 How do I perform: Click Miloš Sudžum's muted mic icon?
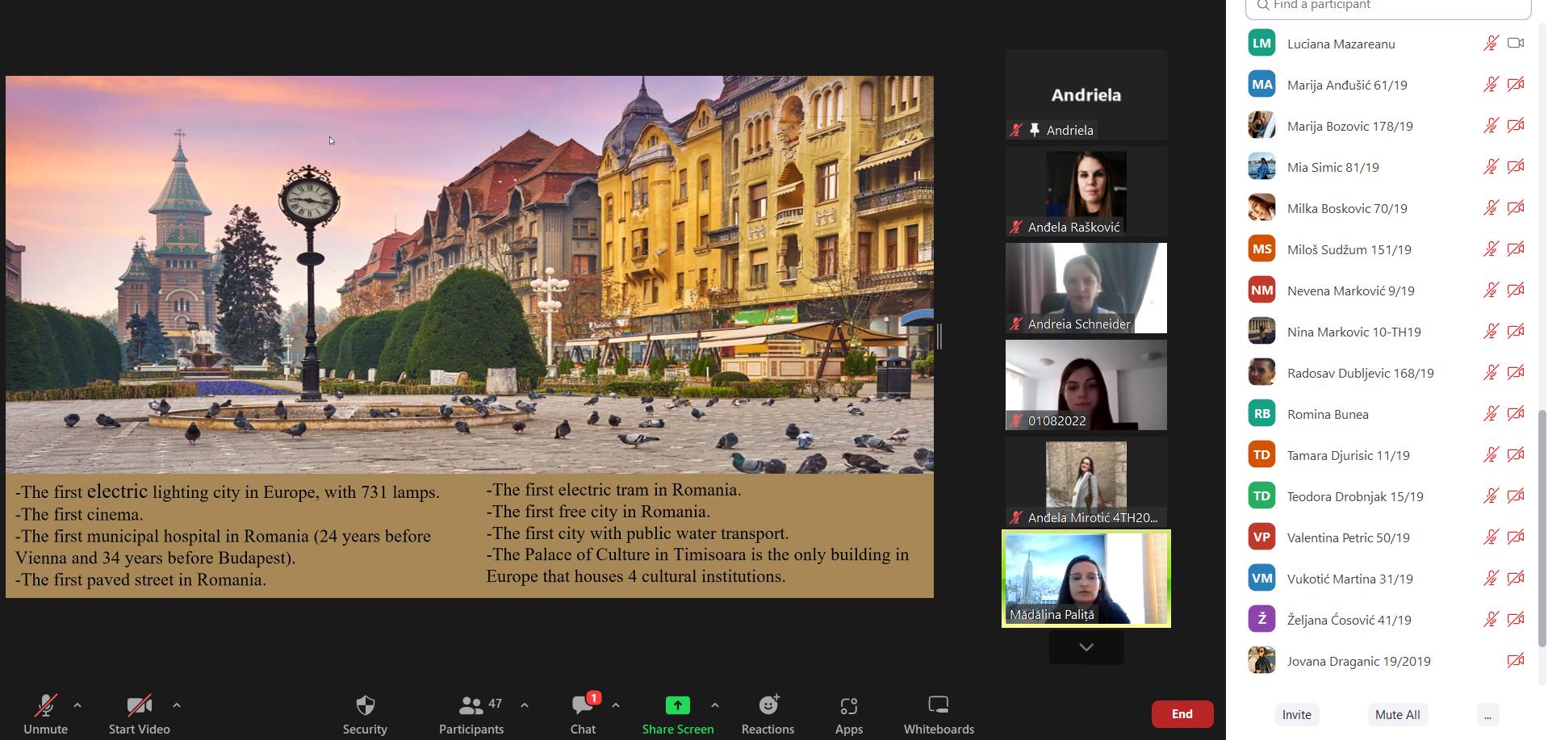(1491, 249)
